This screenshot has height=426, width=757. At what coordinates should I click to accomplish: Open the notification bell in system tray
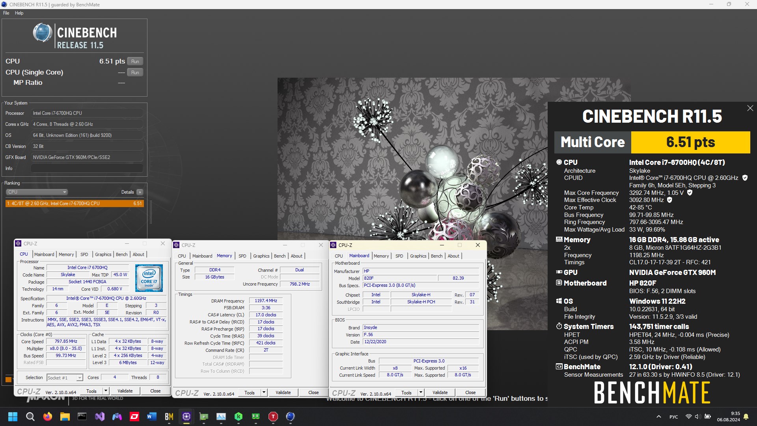coord(746,417)
